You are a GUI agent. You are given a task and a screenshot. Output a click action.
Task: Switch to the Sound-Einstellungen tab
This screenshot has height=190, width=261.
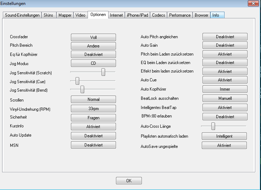[x=22, y=15]
